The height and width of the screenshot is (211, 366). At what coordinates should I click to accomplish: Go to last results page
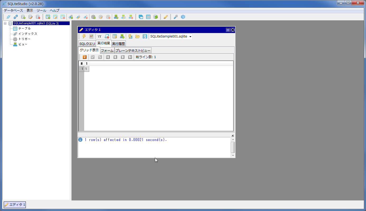click(x=130, y=57)
